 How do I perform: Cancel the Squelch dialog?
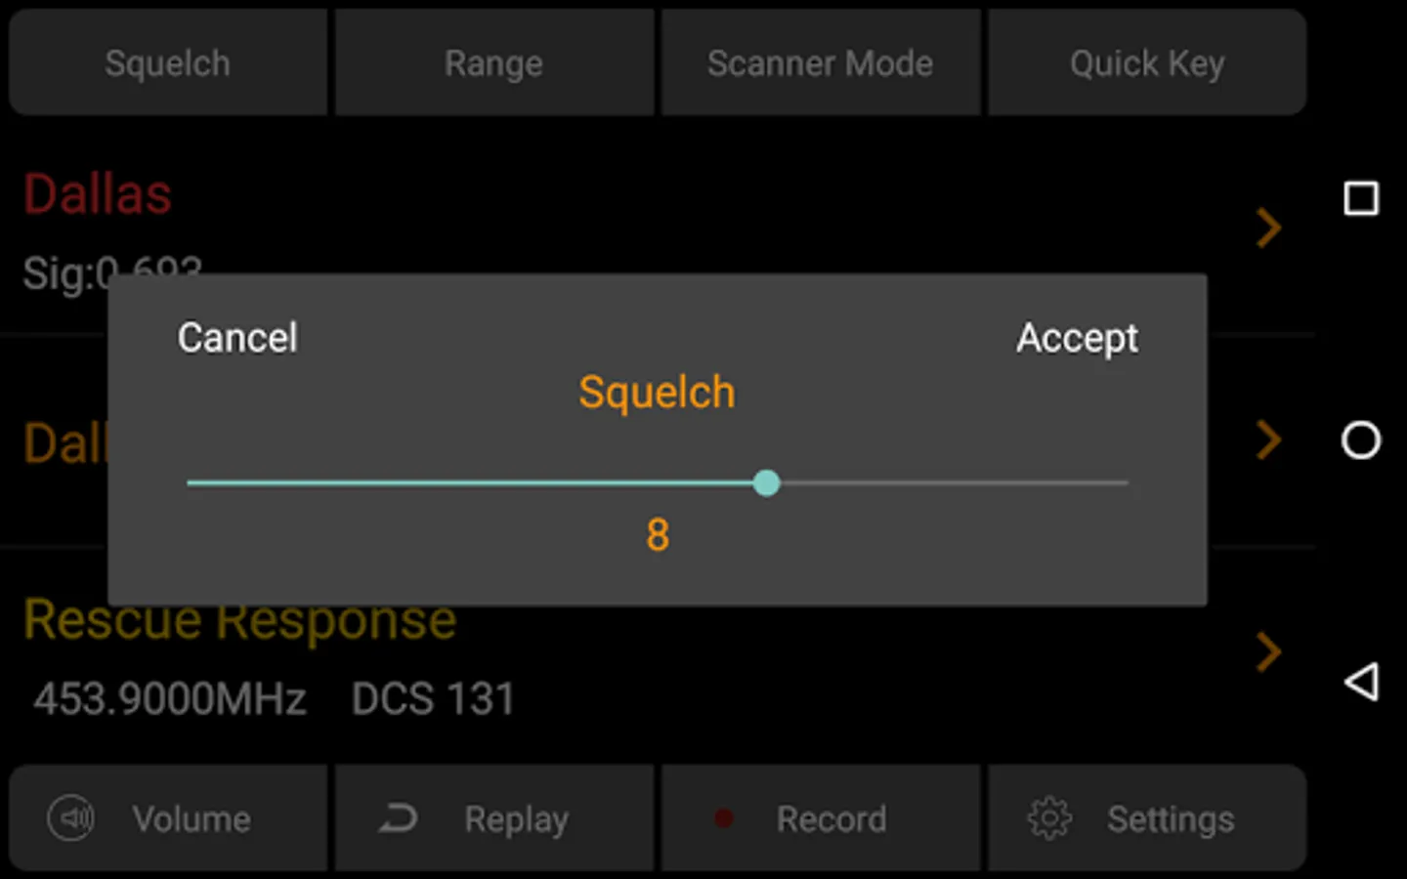[237, 338]
